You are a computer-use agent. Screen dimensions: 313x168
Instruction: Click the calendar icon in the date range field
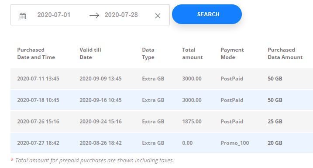(x=23, y=16)
